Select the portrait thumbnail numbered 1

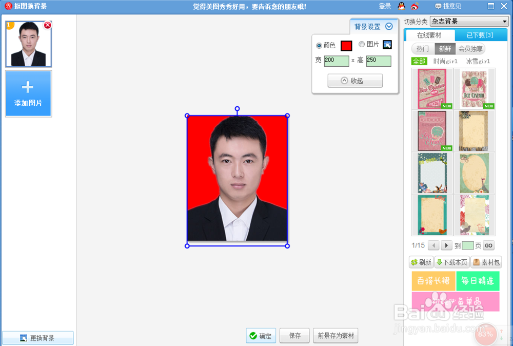point(28,44)
